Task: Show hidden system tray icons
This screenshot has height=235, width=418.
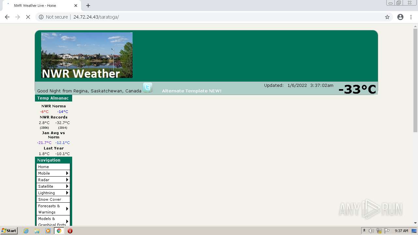Action: [364, 231]
